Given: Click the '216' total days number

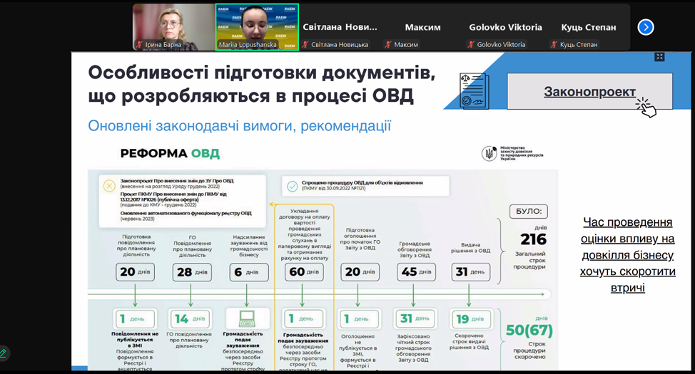Looking at the screenshot, I should pos(533,239).
